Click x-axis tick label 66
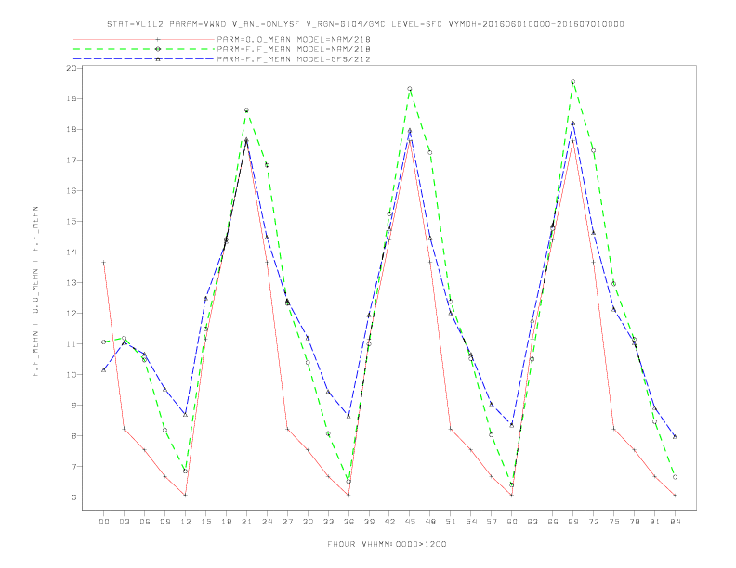This screenshot has height=568, width=736. coord(553,522)
